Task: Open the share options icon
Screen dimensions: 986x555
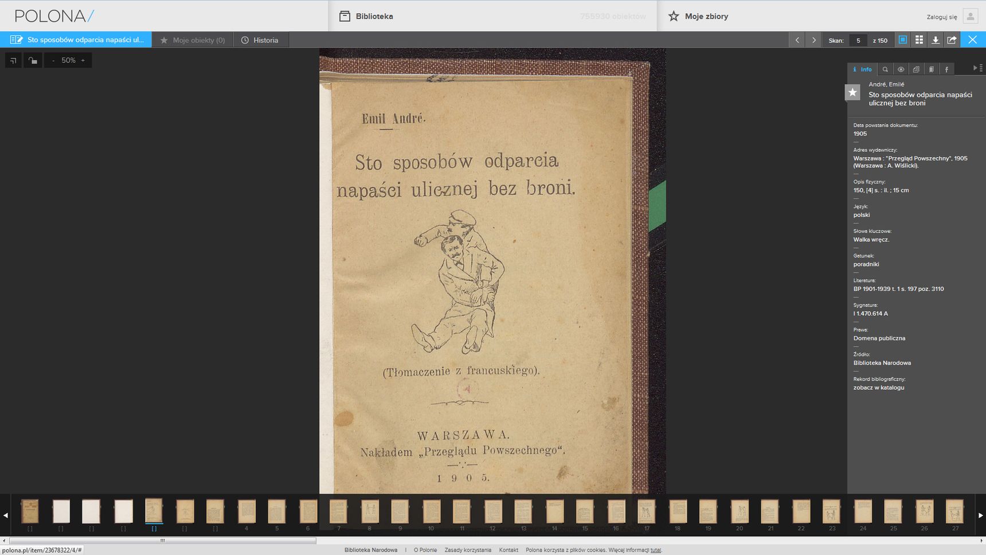Action: point(952,40)
